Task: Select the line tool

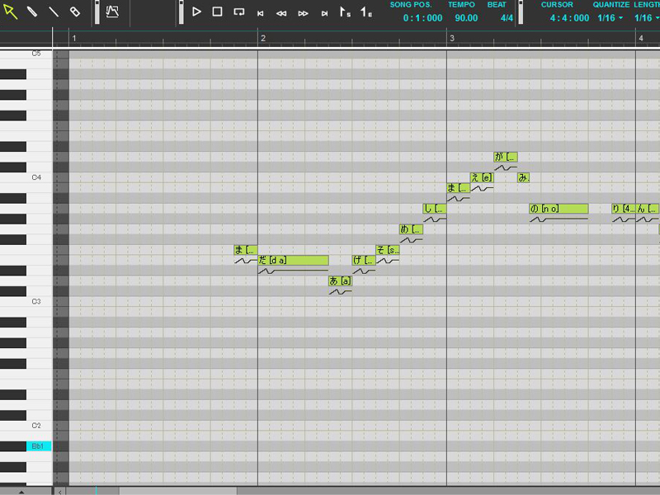Action: [x=54, y=12]
